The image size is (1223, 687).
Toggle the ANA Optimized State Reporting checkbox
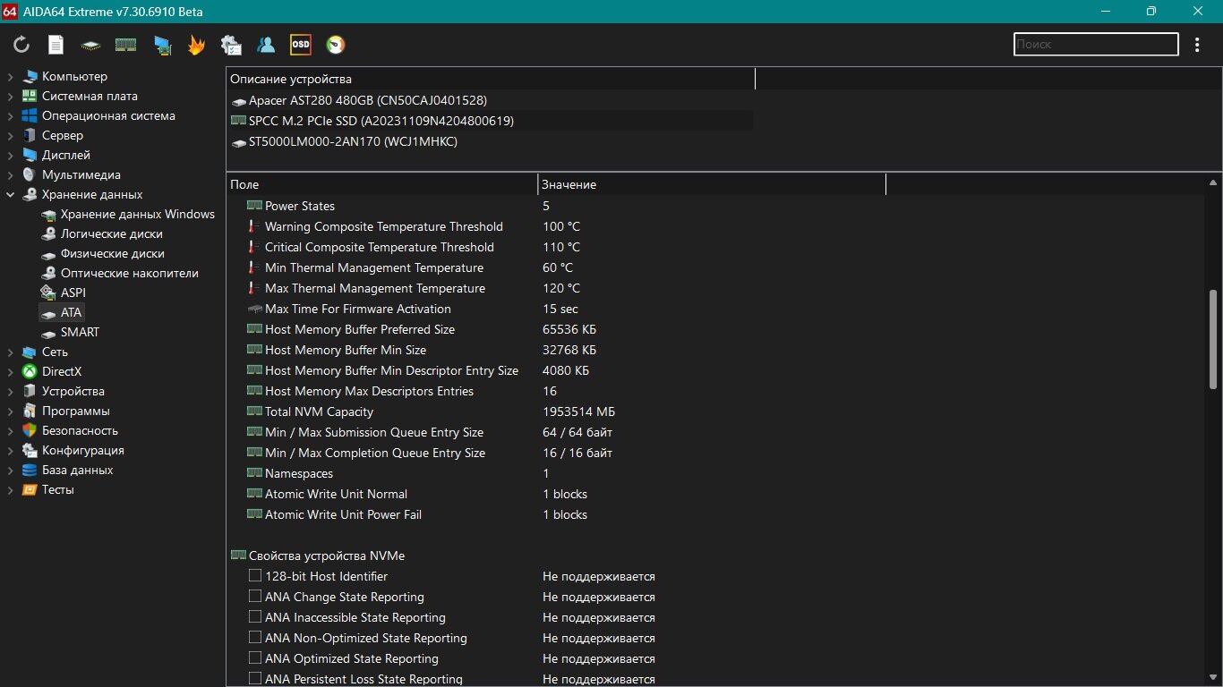click(x=255, y=658)
